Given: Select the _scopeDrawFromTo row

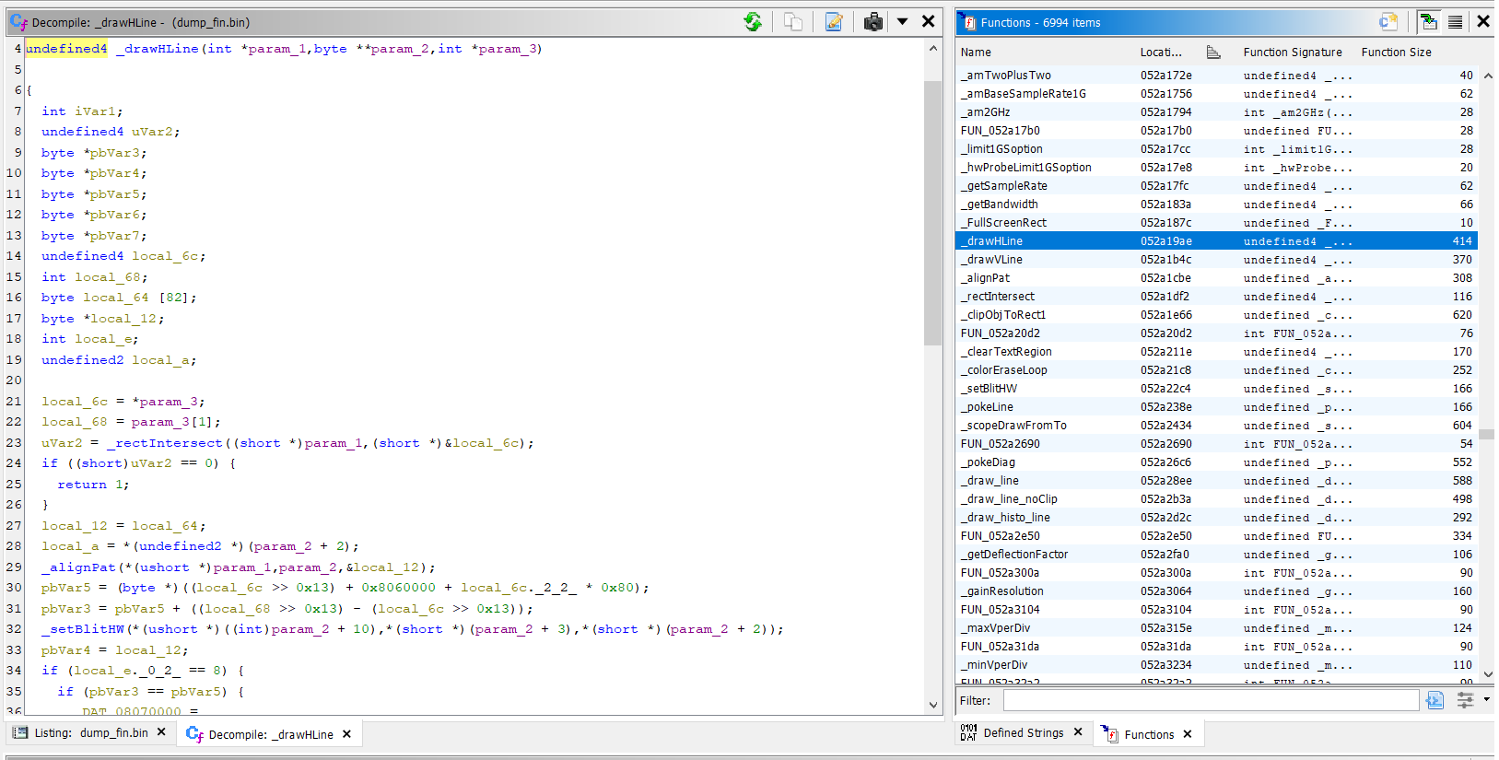Looking at the screenshot, I should click(x=1216, y=426).
